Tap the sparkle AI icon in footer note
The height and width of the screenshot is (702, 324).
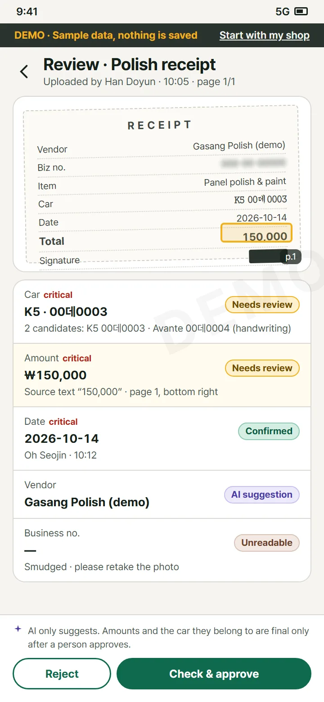[18, 629]
